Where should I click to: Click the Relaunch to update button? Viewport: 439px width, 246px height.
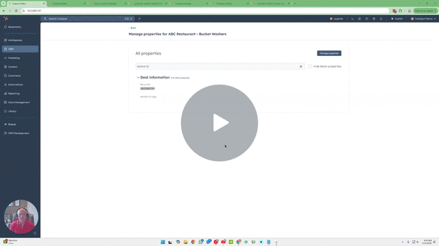pyautogui.click(x=425, y=11)
